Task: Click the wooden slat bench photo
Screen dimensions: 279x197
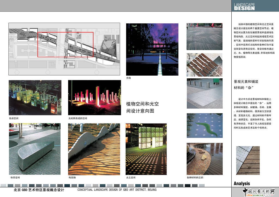Action: [x=204, y=65]
